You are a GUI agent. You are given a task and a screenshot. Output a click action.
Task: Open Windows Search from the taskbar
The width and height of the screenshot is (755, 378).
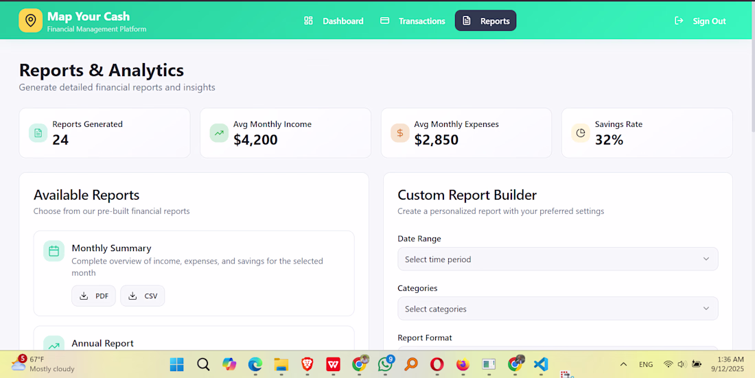click(x=203, y=364)
